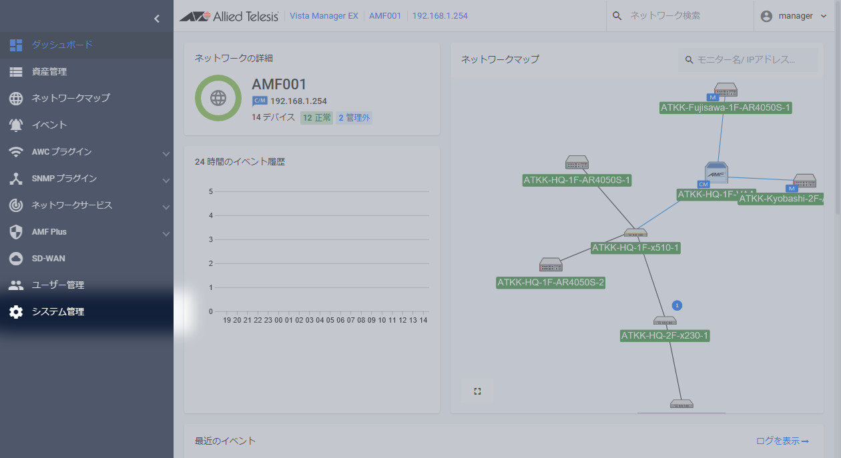The width and height of the screenshot is (841, 458).
Task: Click the 14 デバイス count text
Action: (x=274, y=117)
